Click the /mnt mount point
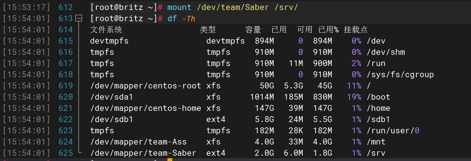The width and height of the screenshot is (471, 161). [376, 142]
